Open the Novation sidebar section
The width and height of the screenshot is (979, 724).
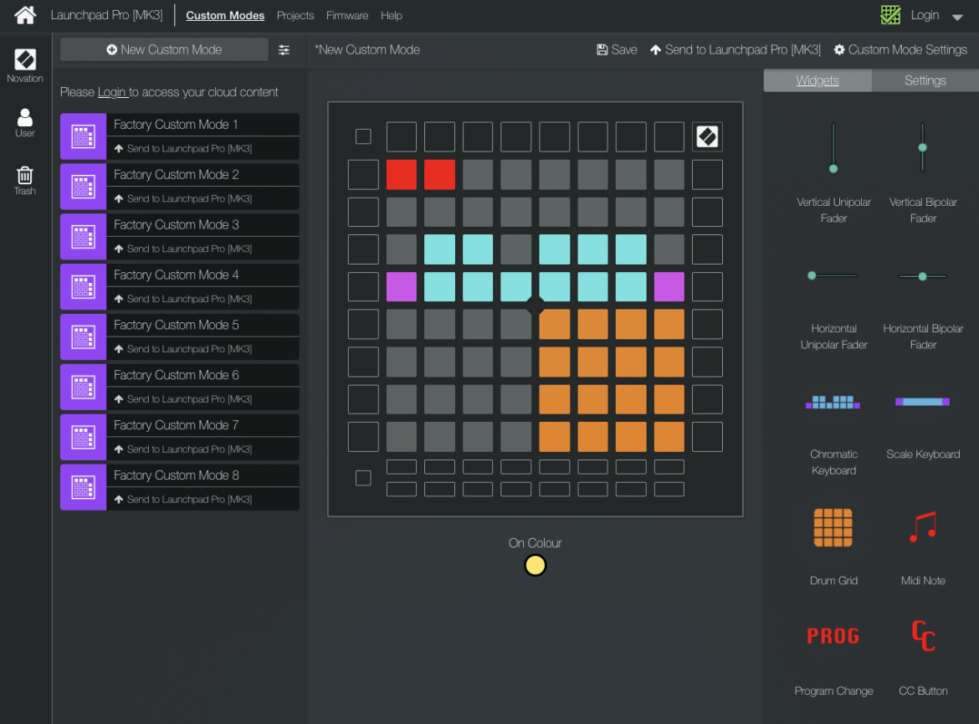25,65
